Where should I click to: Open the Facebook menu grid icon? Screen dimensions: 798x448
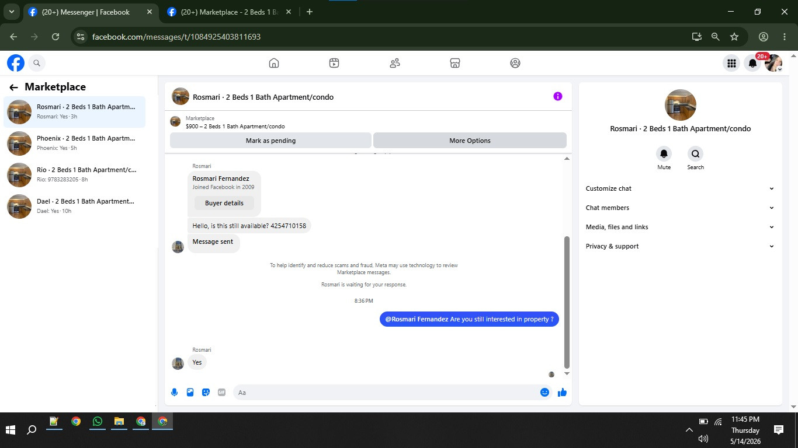(x=731, y=63)
